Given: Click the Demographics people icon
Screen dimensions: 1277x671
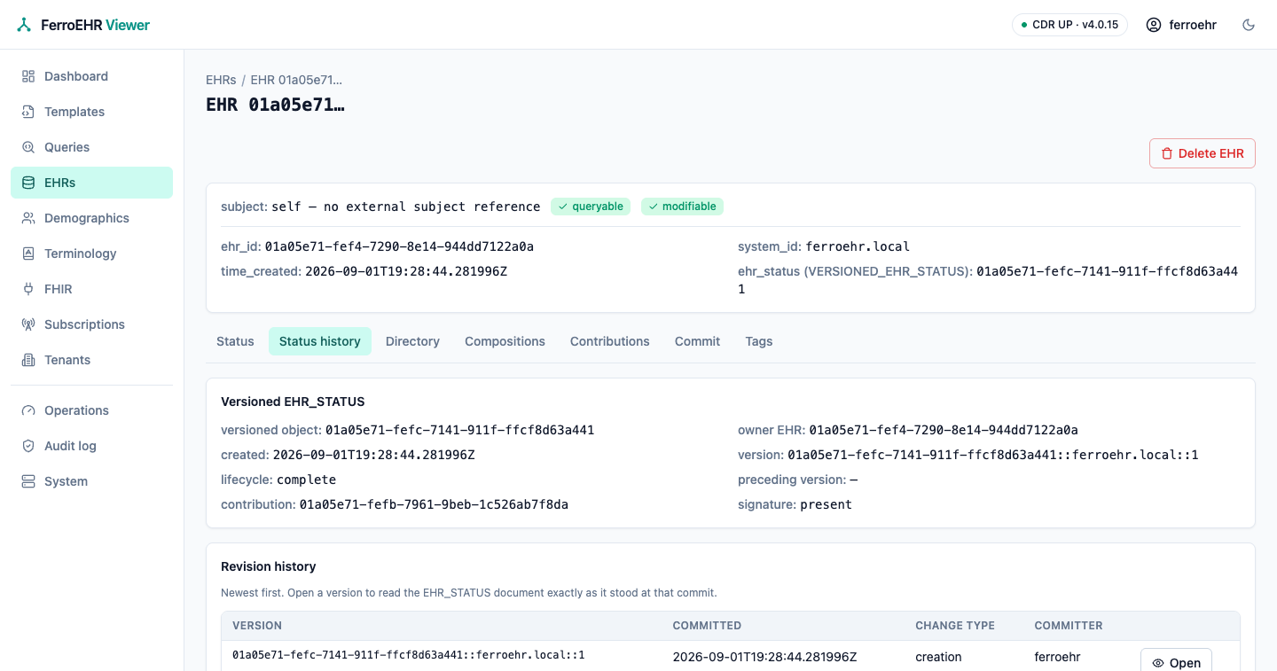Looking at the screenshot, I should (28, 218).
